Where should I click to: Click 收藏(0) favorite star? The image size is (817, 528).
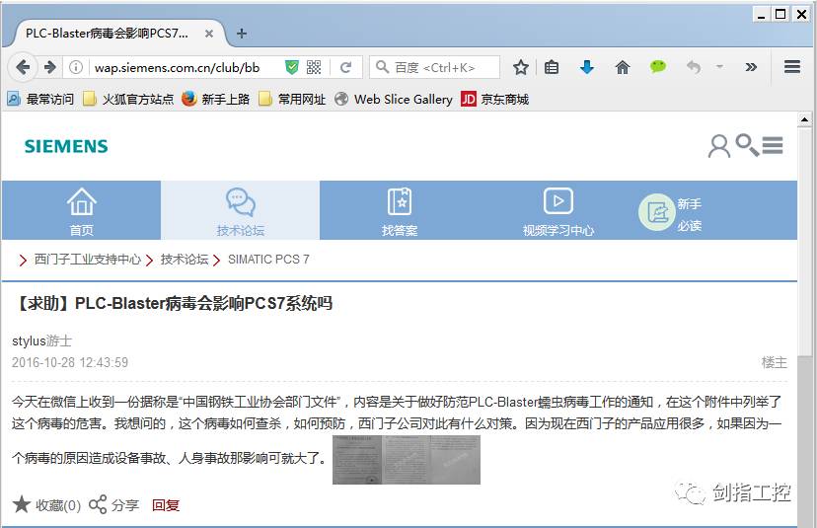click(46, 504)
